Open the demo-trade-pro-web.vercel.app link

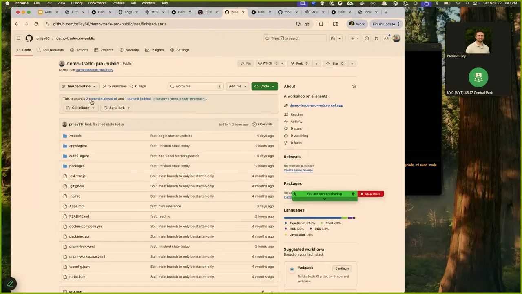(316, 105)
